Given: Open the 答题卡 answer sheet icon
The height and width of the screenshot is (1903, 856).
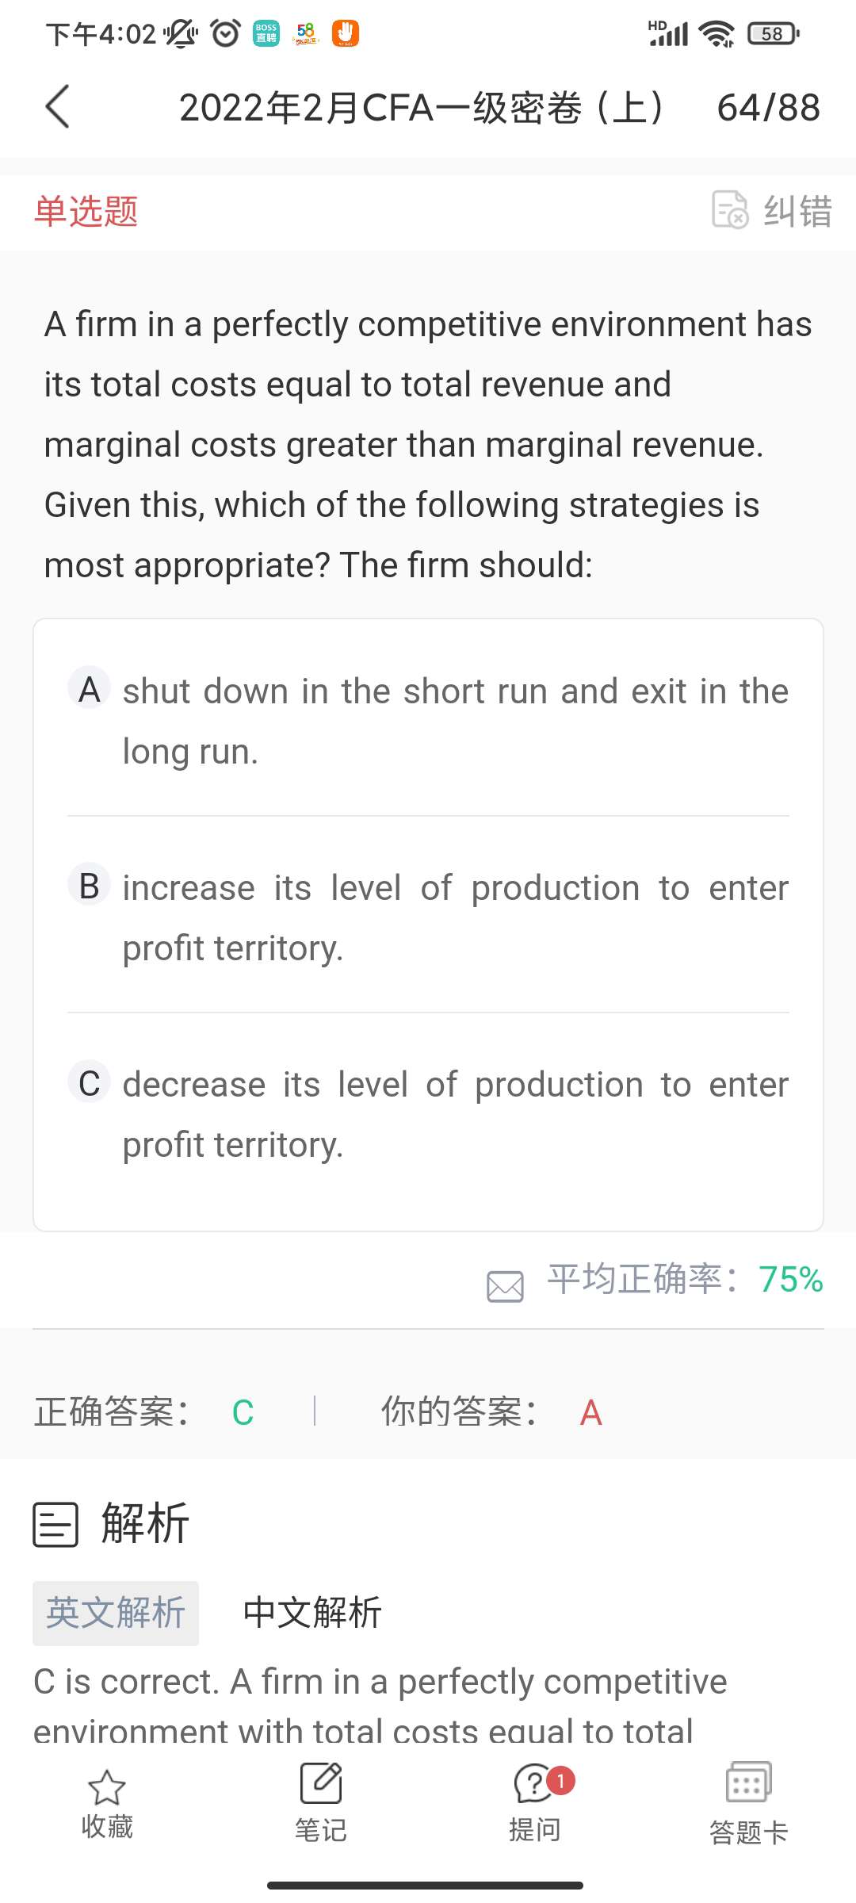Looking at the screenshot, I should click(748, 1784).
